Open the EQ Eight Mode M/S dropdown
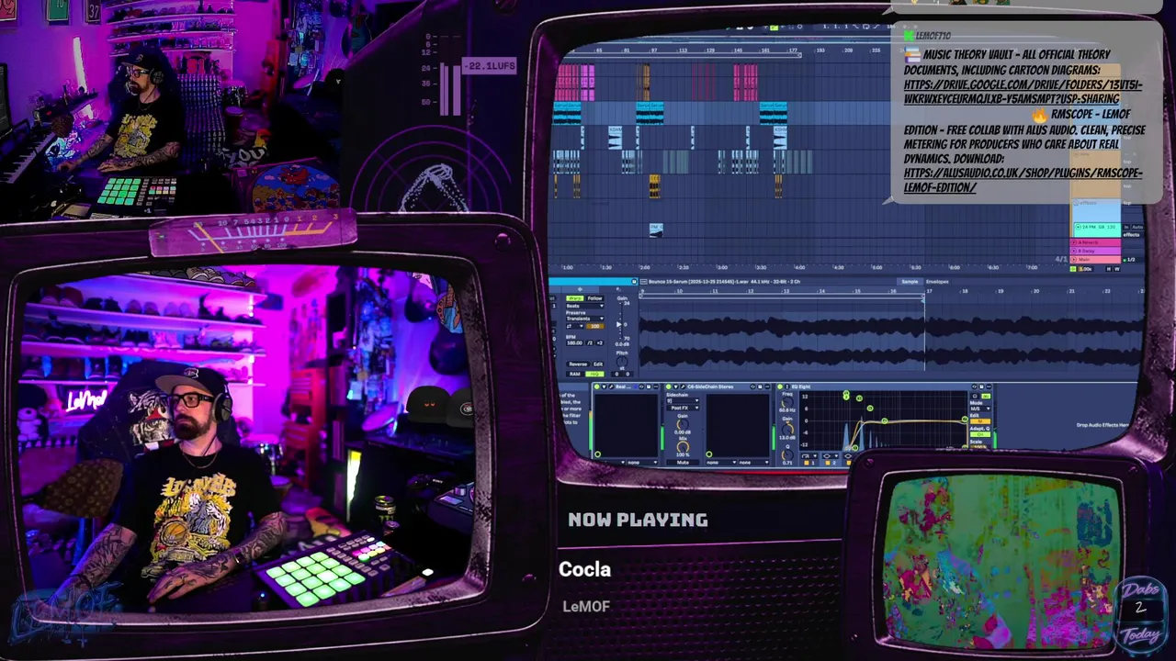 pyautogui.click(x=980, y=409)
